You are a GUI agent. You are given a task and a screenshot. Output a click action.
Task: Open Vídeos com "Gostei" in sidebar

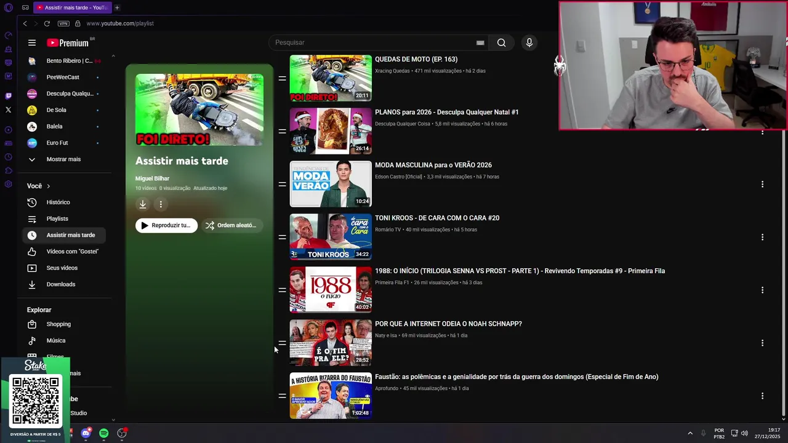[x=63, y=252]
